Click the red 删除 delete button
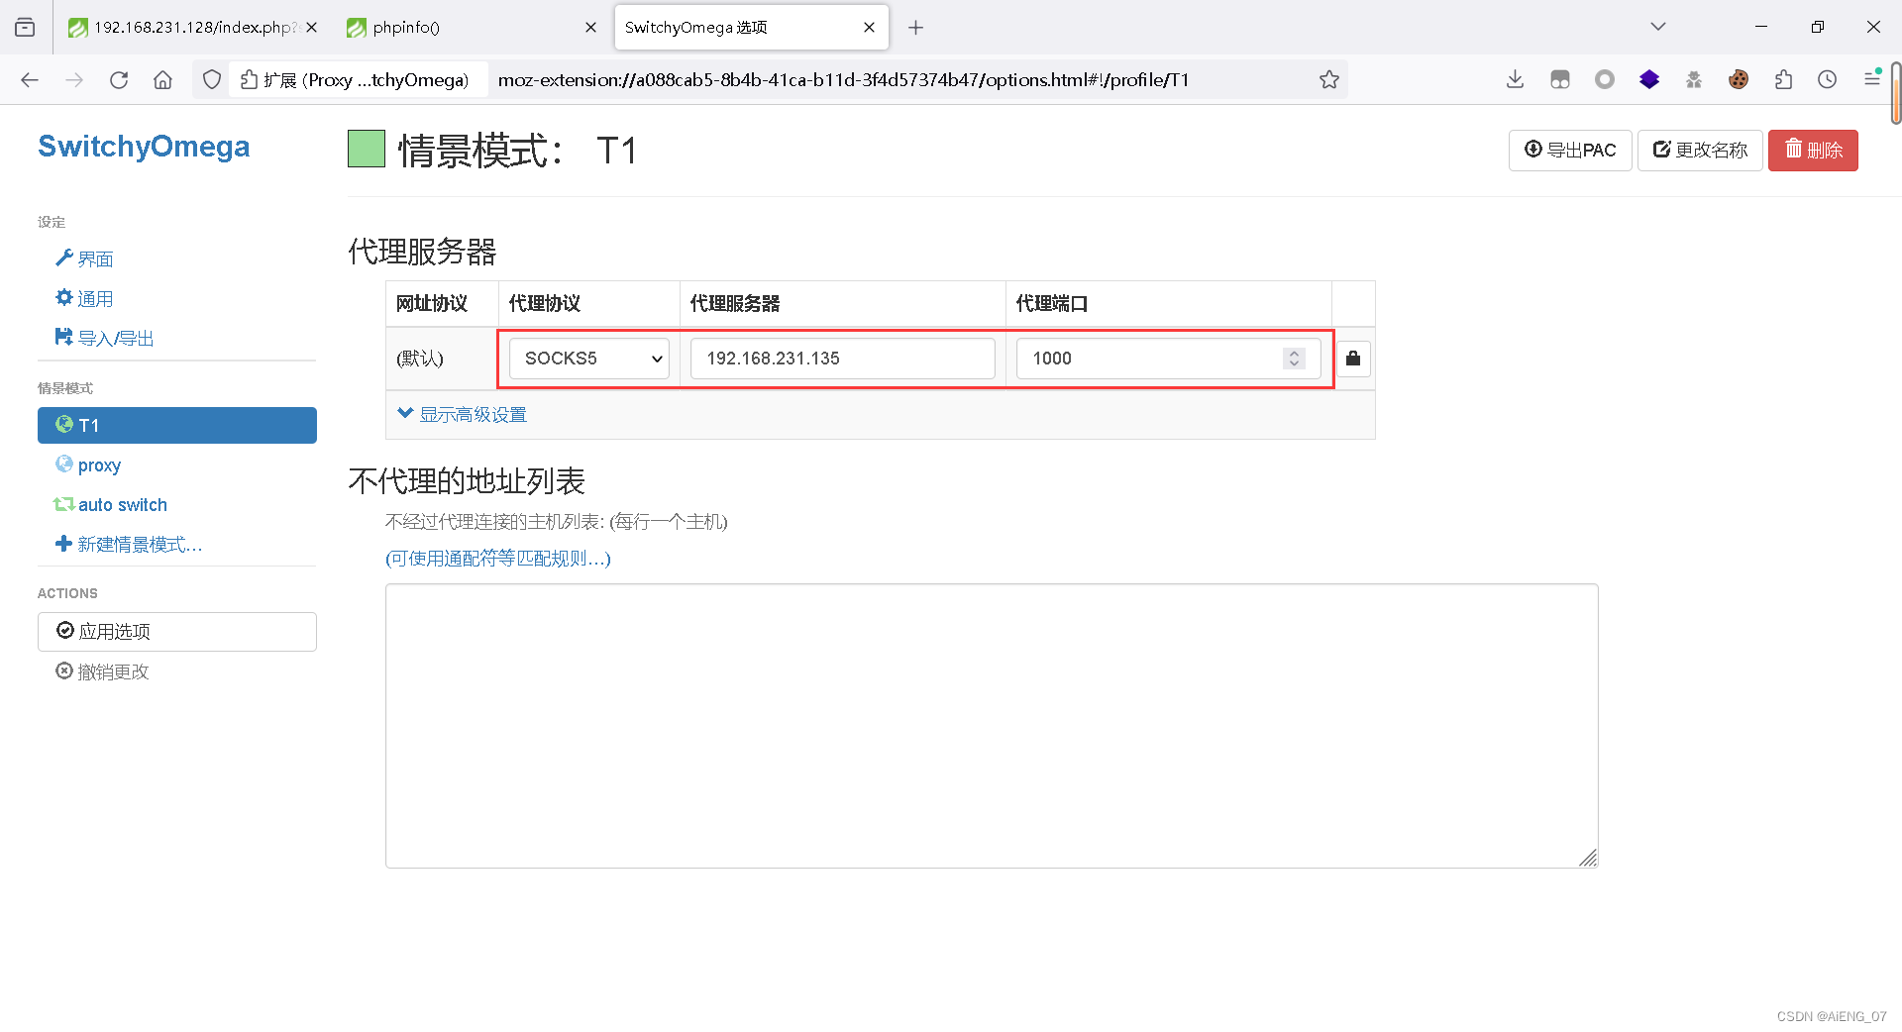The width and height of the screenshot is (1902, 1032). 1814,151
